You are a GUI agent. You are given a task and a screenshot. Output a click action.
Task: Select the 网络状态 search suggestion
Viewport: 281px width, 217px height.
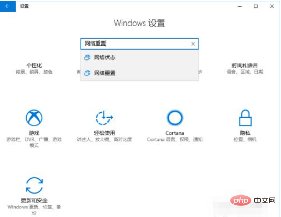pos(139,57)
